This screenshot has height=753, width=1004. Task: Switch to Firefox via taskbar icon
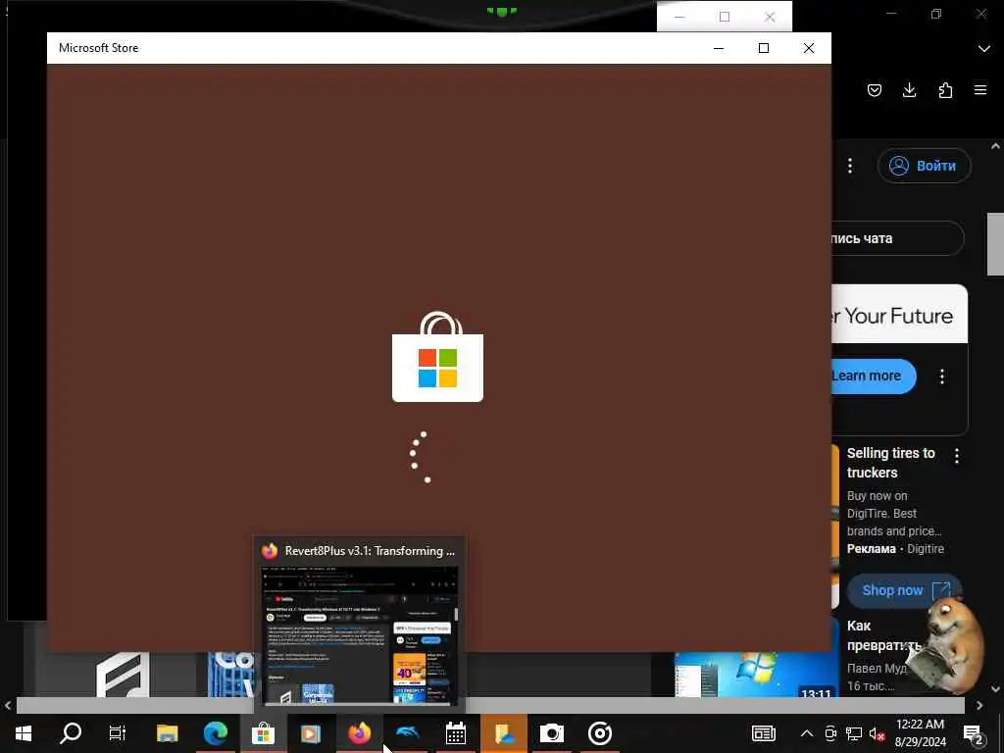pyautogui.click(x=360, y=733)
